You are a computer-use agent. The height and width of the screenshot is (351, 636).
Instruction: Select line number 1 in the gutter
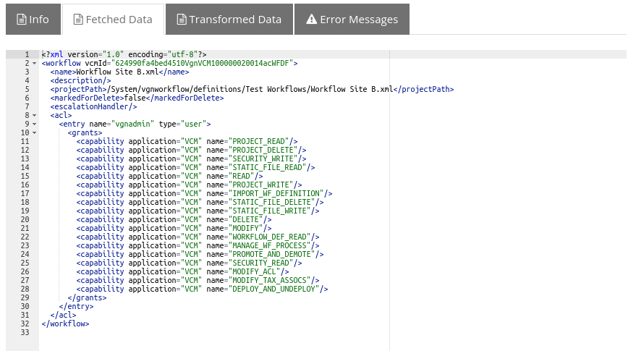tap(27, 54)
